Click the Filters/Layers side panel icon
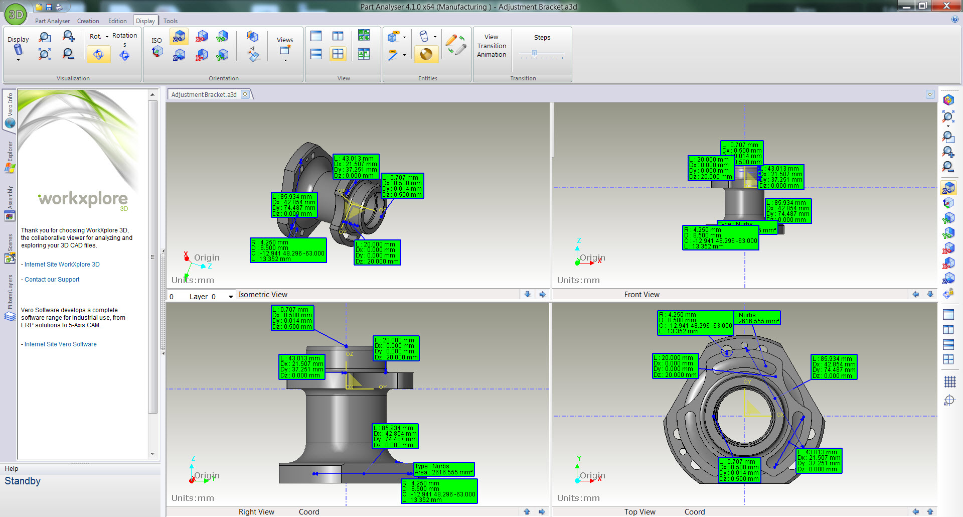The width and height of the screenshot is (963, 517). pyautogui.click(x=10, y=316)
